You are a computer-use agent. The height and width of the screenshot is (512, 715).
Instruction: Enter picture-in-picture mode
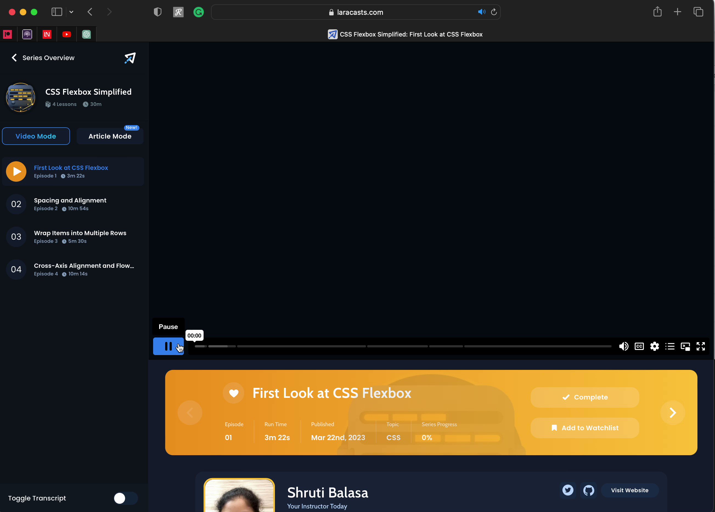[685, 346]
